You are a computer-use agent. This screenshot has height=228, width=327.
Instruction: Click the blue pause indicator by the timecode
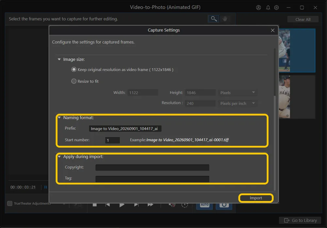[46, 187]
